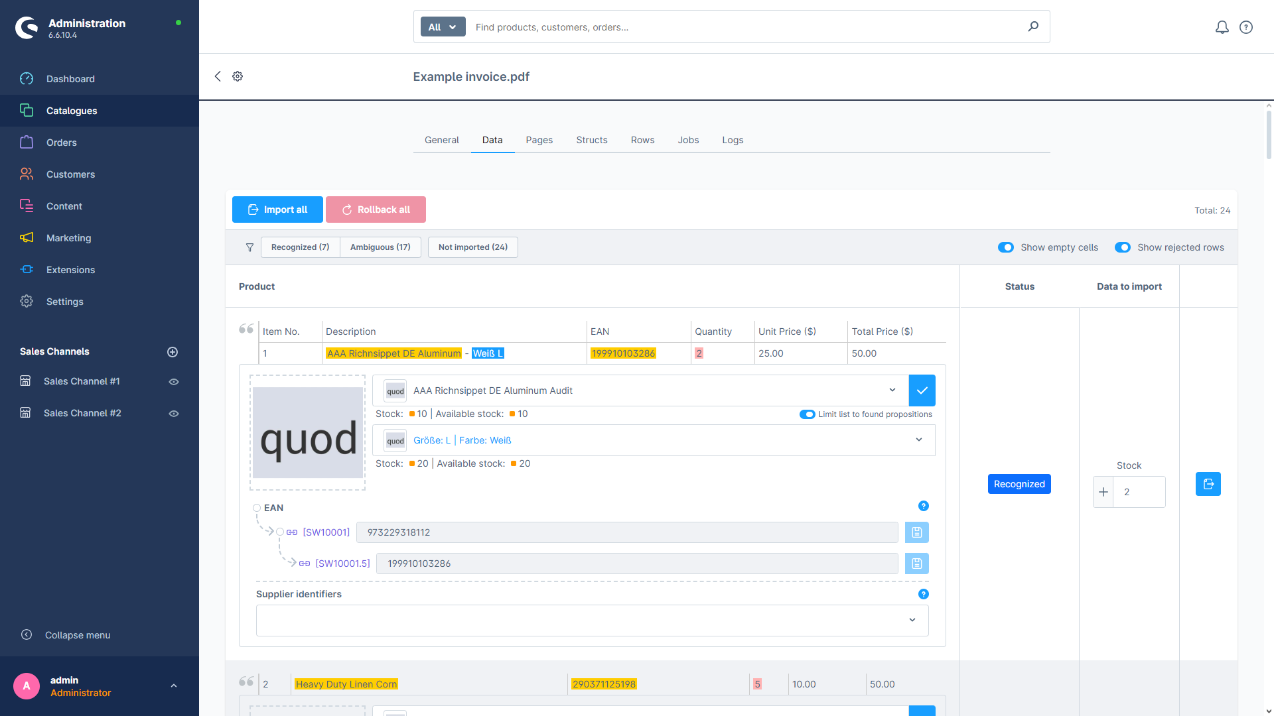Add a new sales channel
Image resolution: width=1274 pixels, height=716 pixels.
pyautogui.click(x=173, y=352)
